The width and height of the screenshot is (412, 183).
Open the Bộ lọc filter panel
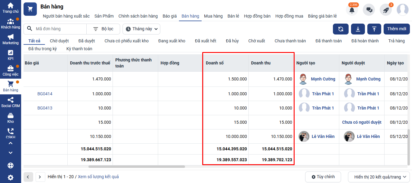[x=103, y=29]
